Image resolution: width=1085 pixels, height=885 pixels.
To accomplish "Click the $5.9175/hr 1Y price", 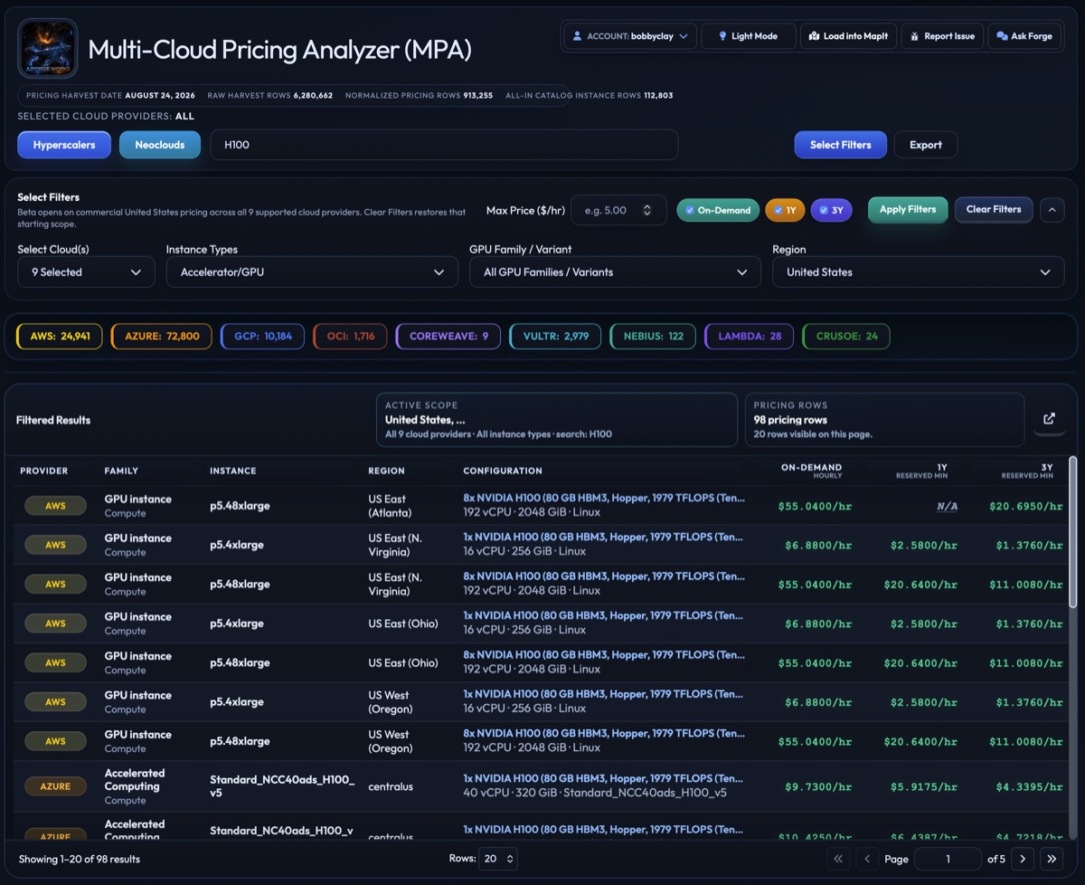I will 923,787.
